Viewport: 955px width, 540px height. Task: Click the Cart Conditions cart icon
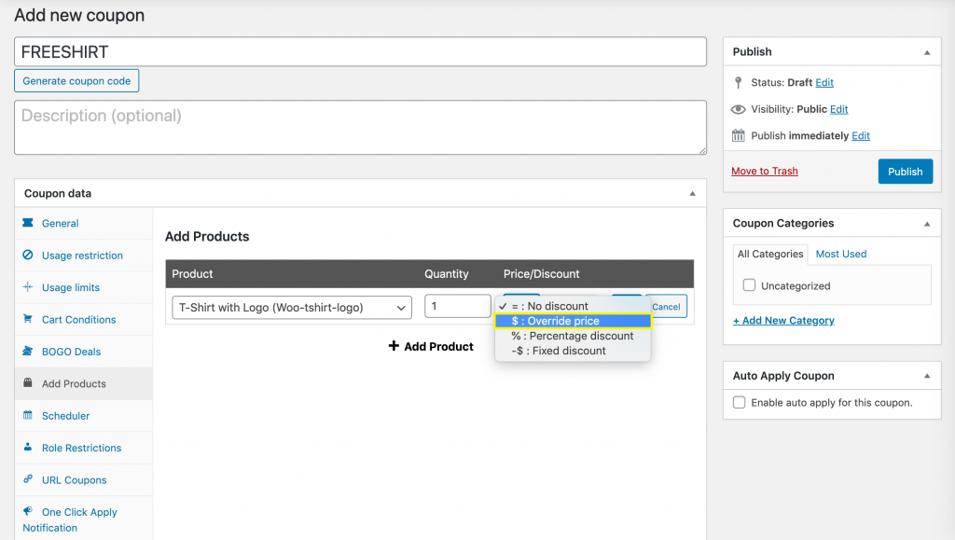tap(28, 319)
